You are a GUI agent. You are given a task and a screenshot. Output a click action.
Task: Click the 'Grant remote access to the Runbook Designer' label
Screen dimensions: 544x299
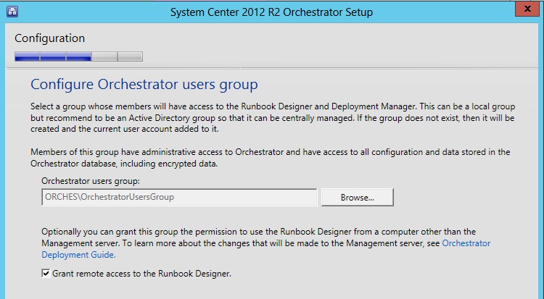pos(141,274)
